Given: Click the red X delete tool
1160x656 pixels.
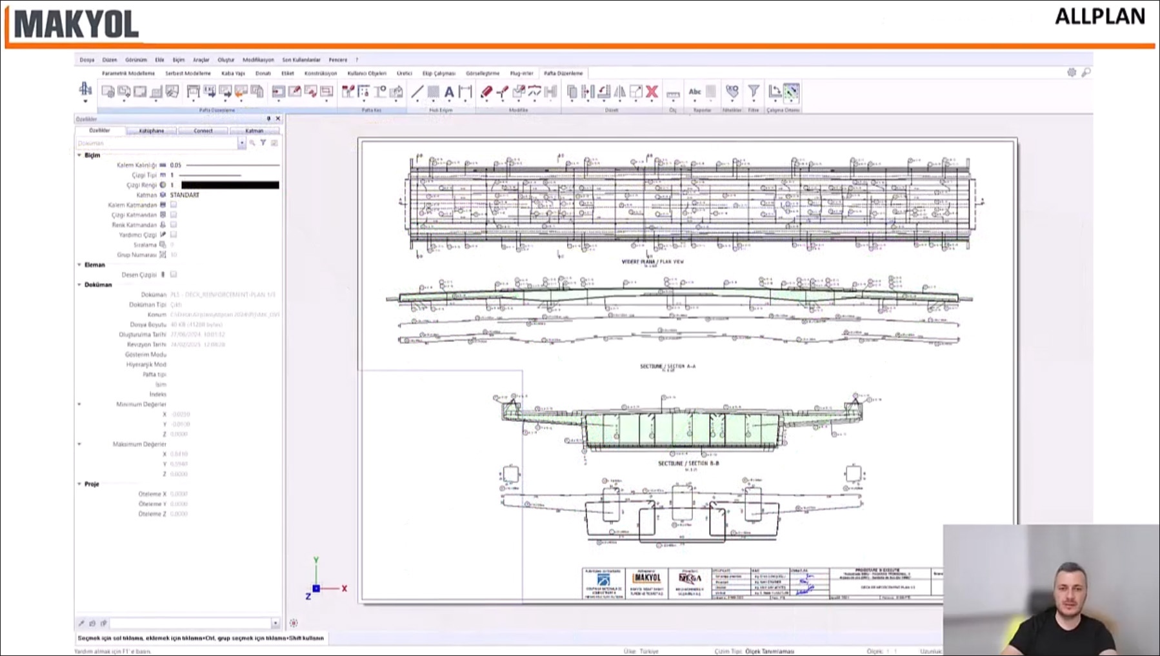Looking at the screenshot, I should [x=652, y=92].
